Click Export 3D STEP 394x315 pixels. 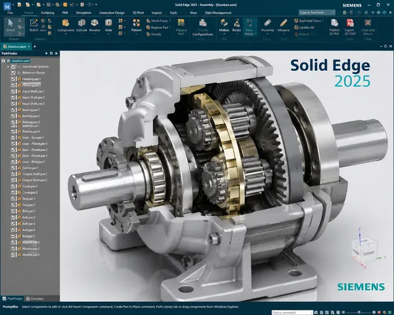coord(350,27)
